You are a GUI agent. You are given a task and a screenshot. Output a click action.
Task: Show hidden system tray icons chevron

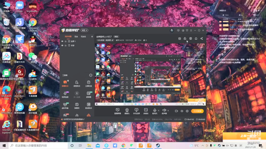[203, 145]
